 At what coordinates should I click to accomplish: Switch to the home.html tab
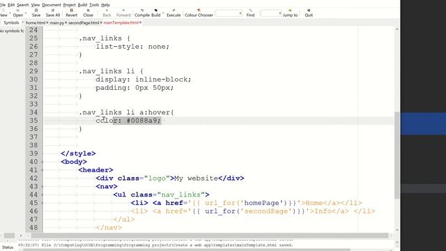pyautogui.click(x=36, y=22)
